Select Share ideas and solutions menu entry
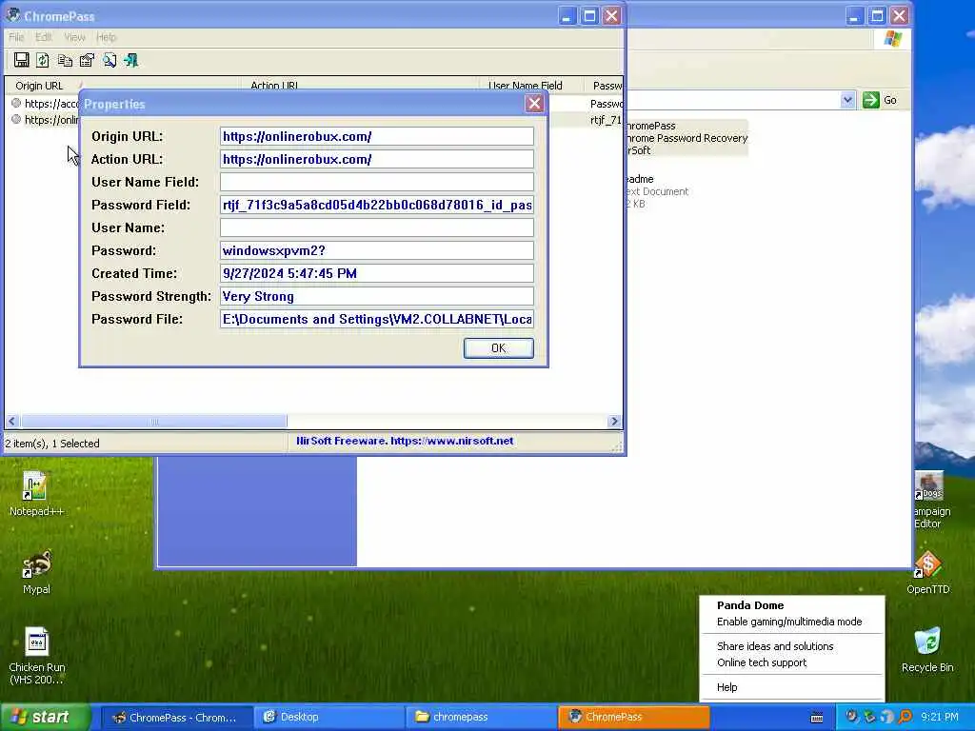975x731 pixels. (x=775, y=646)
